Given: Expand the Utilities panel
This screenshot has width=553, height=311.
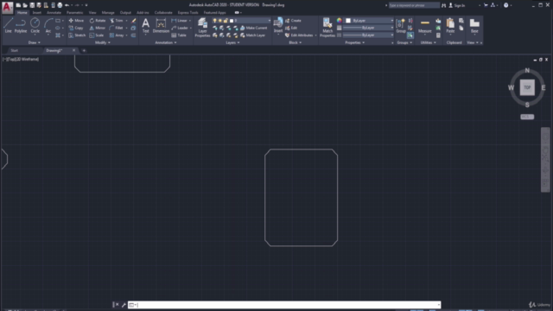Looking at the screenshot, I should 429,42.
